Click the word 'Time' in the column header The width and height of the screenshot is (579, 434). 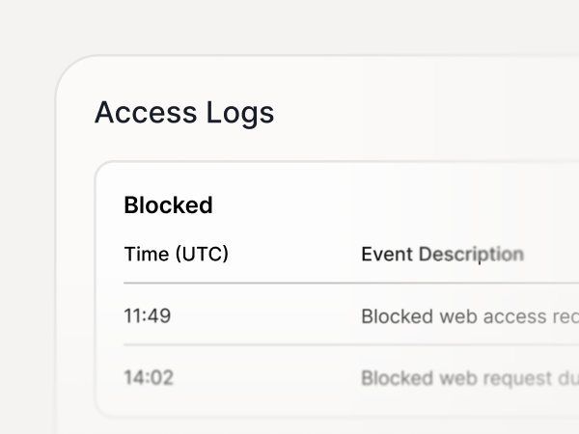click(x=147, y=255)
